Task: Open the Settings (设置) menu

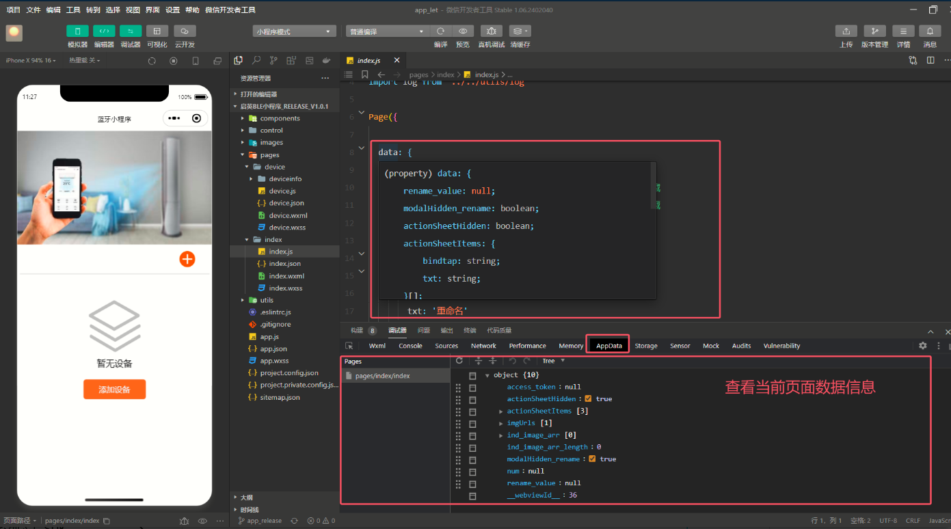Action: (172, 10)
